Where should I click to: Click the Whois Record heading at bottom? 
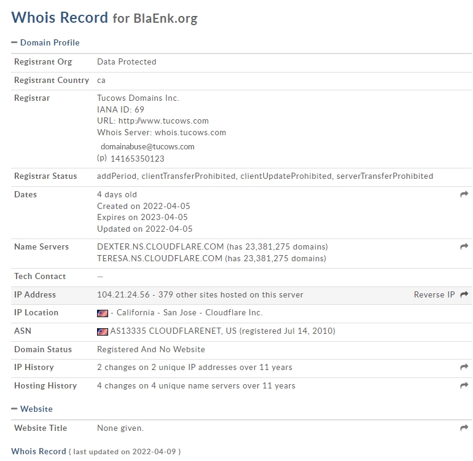(x=39, y=451)
